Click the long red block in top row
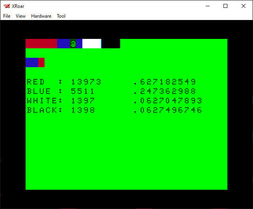This screenshot has height=209, width=253. tap(41, 44)
